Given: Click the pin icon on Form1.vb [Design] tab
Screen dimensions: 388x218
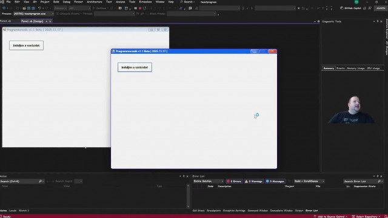Looking at the screenshot, I should coord(46,22).
